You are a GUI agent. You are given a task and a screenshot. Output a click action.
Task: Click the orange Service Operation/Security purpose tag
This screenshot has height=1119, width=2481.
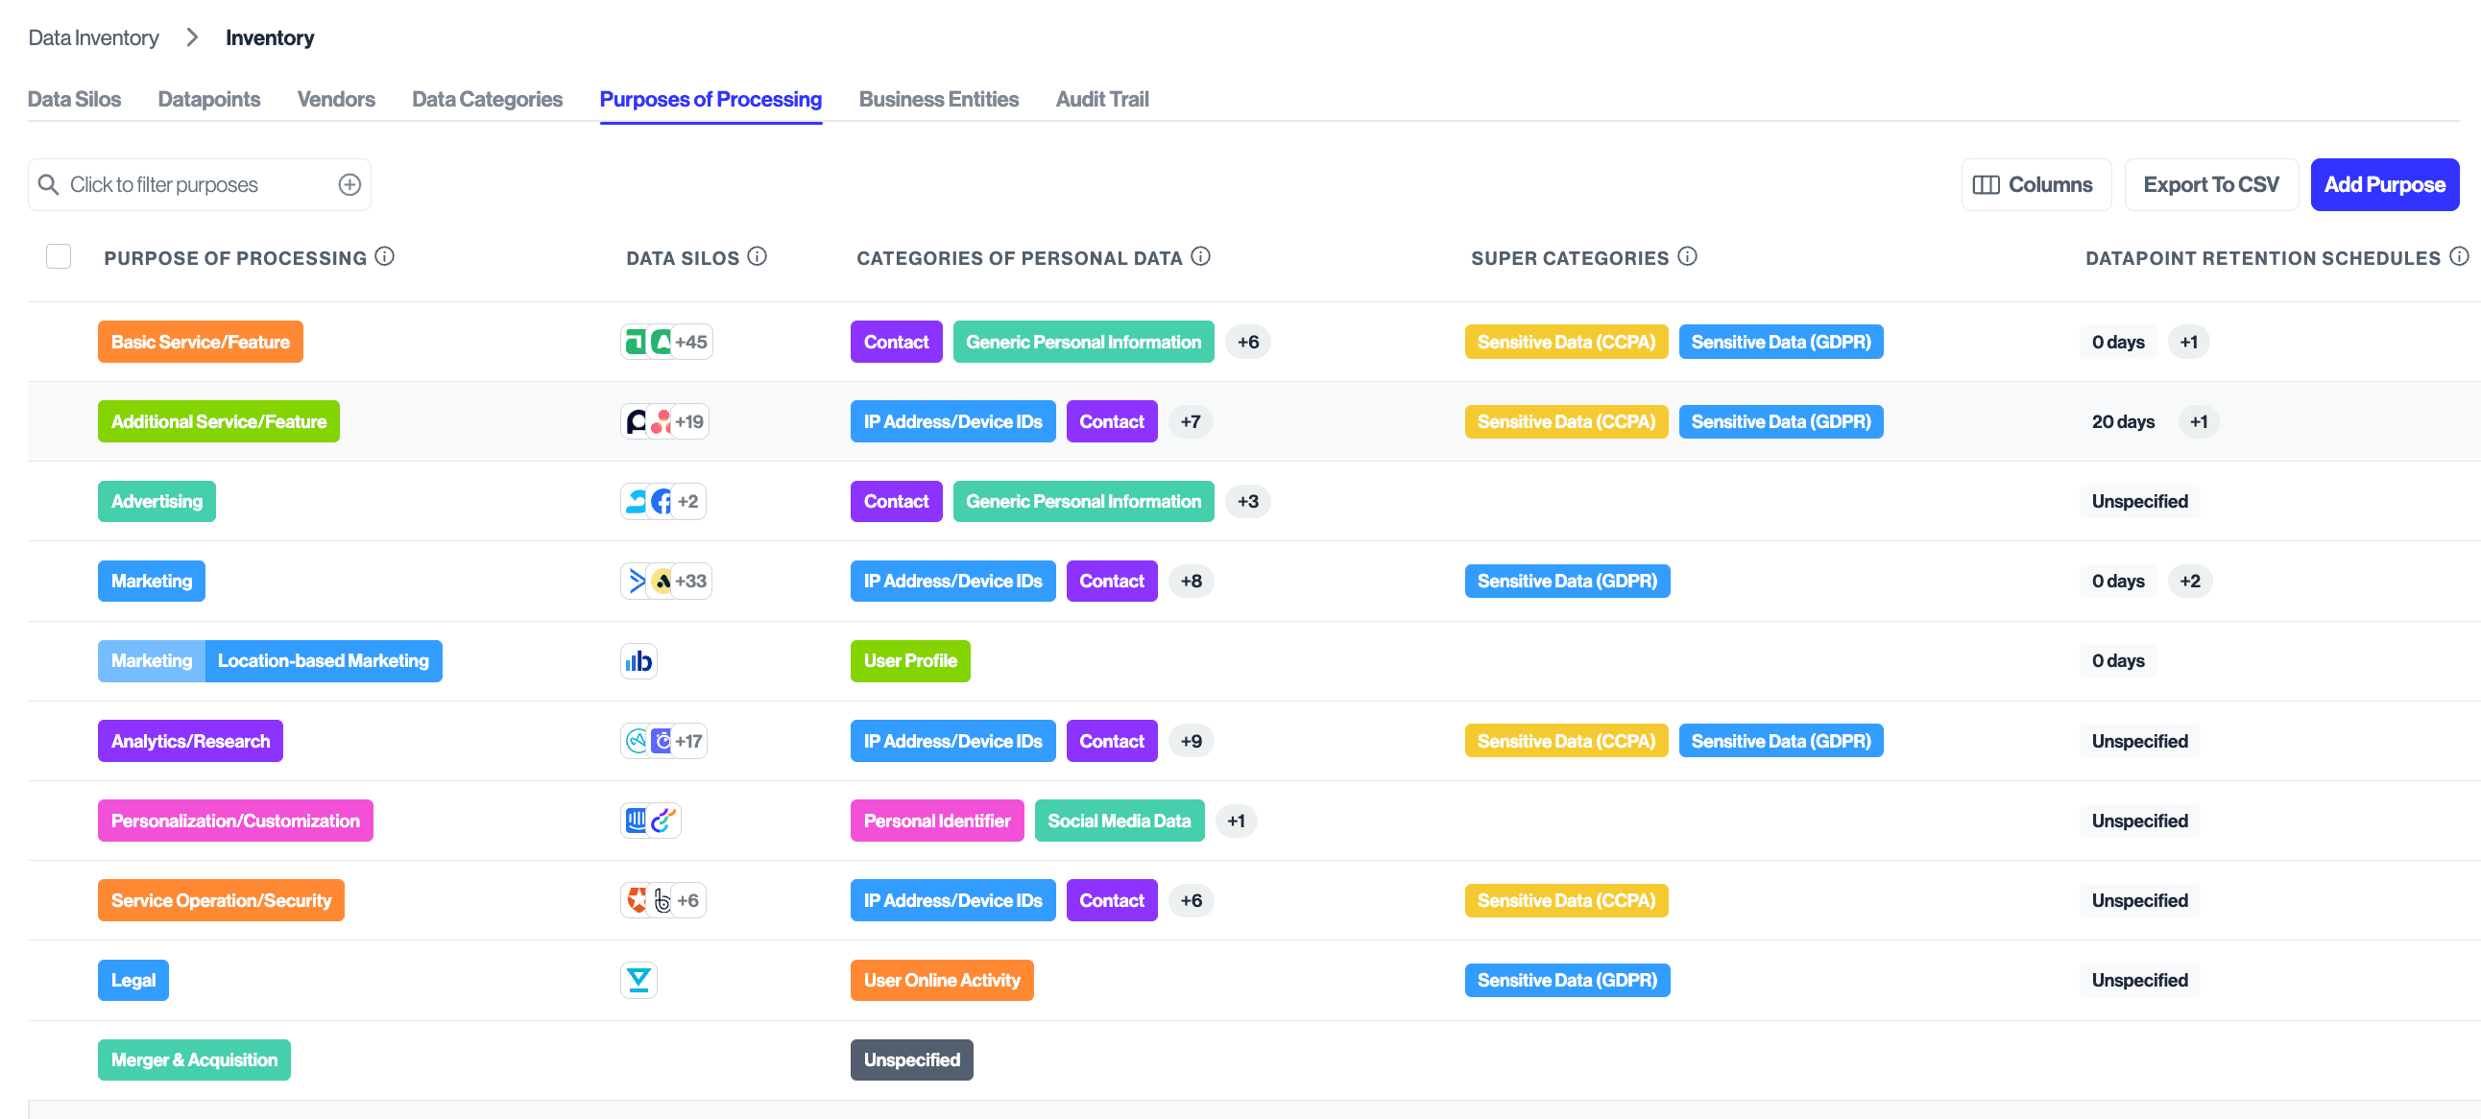pos(221,900)
